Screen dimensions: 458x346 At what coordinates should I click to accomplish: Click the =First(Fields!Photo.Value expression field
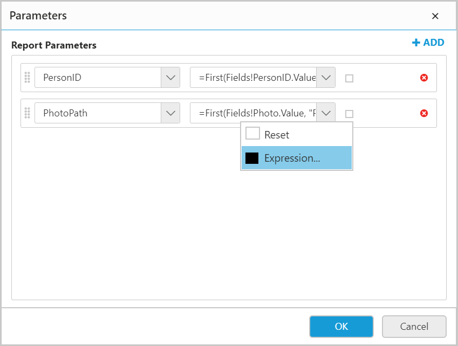point(253,113)
